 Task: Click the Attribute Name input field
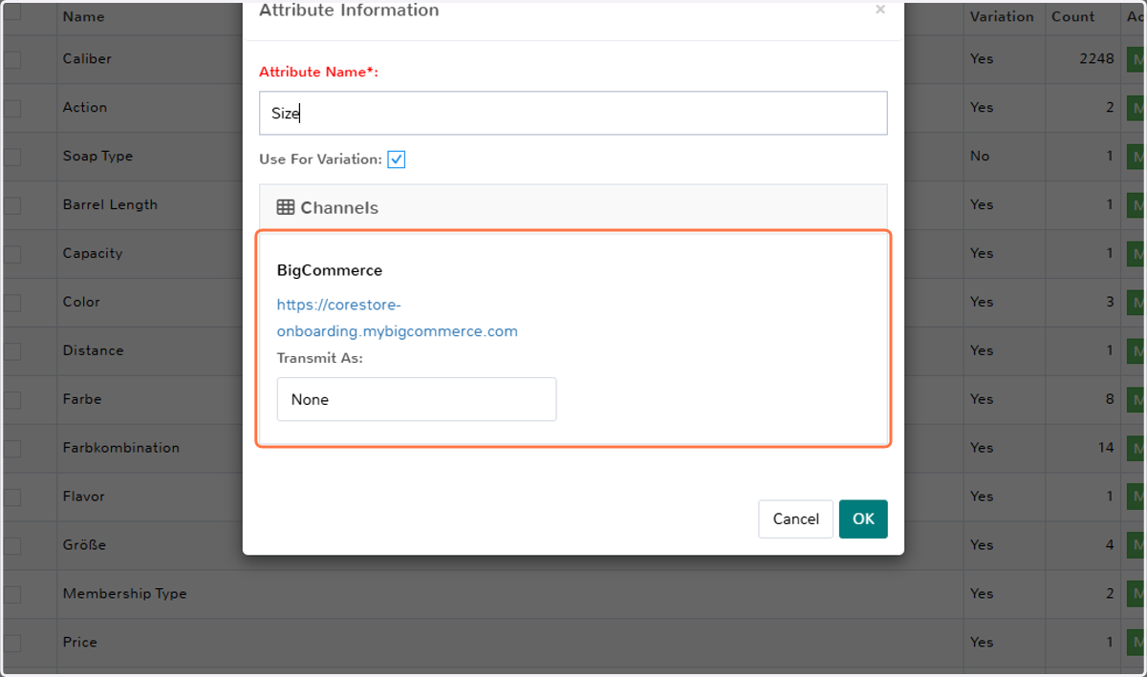click(573, 113)
